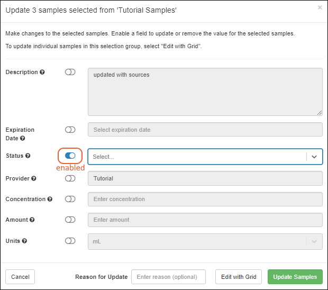Viewport: 328px width, 290px height.
Task: Expand the Status dropdown chevron arrow
Action: [314, 157]
